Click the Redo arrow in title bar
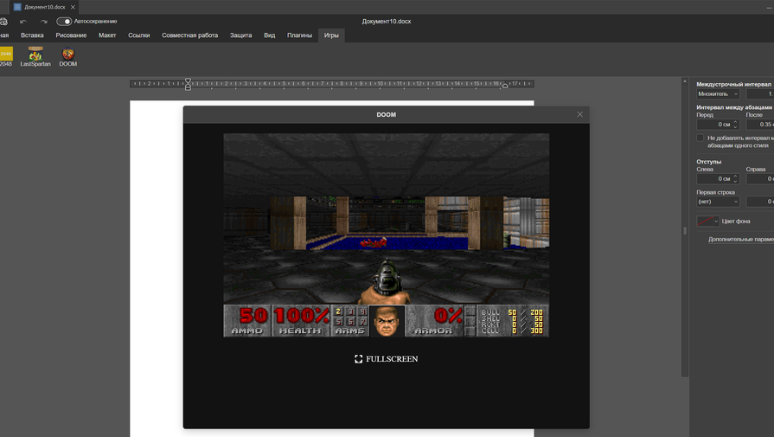Viewport: 774px width, 437px height. (43, 22)
